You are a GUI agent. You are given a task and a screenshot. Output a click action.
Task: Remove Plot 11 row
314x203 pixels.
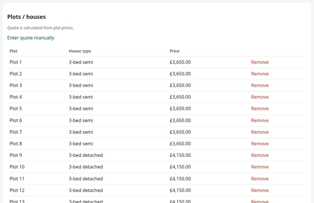click(x=260, y=179)
